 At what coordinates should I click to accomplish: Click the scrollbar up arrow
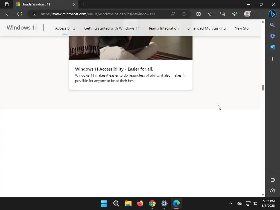(263, 22)
